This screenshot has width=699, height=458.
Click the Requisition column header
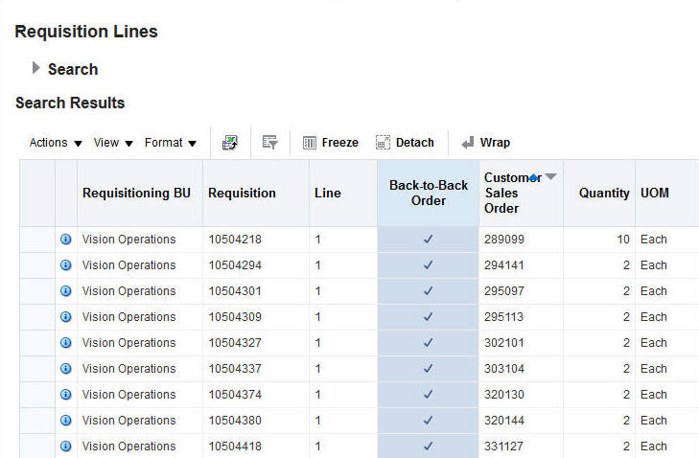tap(242, 194)
